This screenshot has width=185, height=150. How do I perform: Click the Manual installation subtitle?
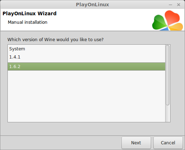pyautogui.click(x=28, y=22)
